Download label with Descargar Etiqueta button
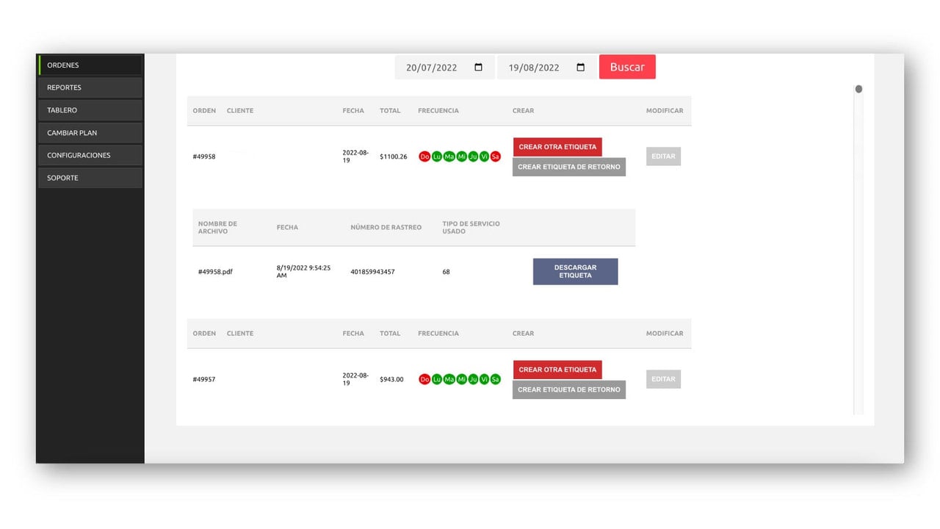Image resolution: width=940 pixels, height=529 pixels. [575, 272]
